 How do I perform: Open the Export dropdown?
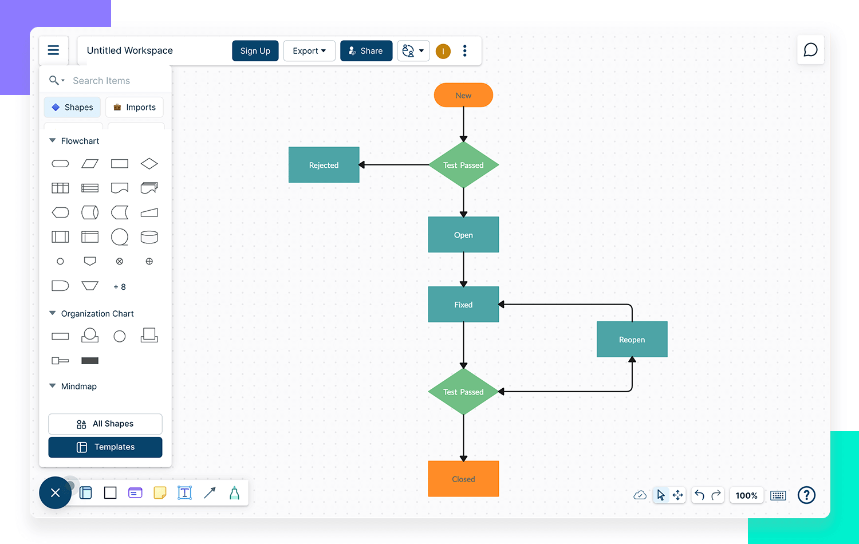click(x=309, y=51)
